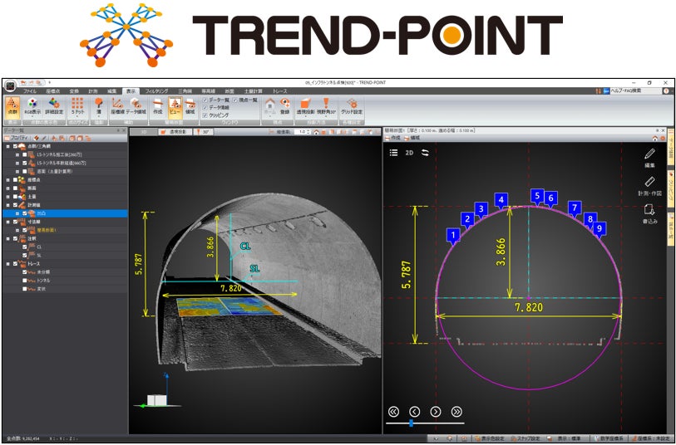Collapse the トレース tree node
Viewport: 676px width, 445px height.
[7, 264]
